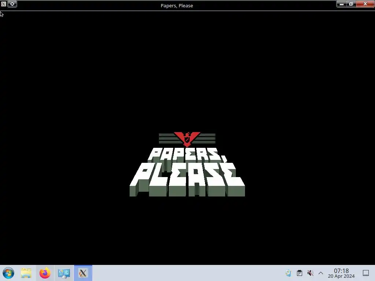Open the tray icon left of clipboard

coord(288,273)
